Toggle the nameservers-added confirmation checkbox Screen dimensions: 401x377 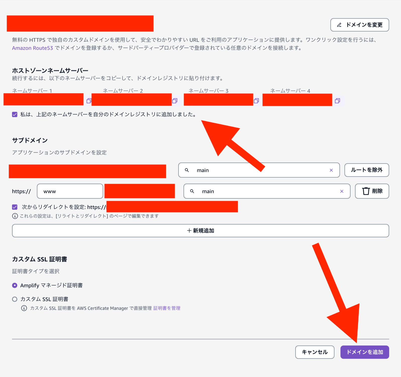coord(15,114)
